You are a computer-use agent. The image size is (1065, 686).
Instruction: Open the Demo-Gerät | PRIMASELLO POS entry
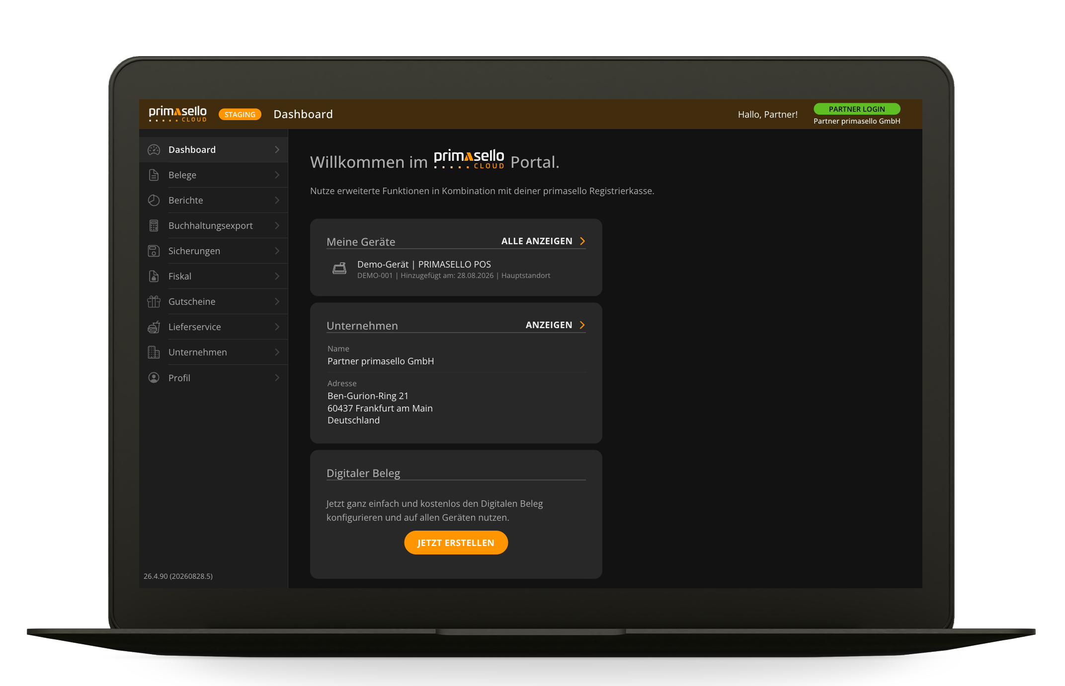coord(456,270)
